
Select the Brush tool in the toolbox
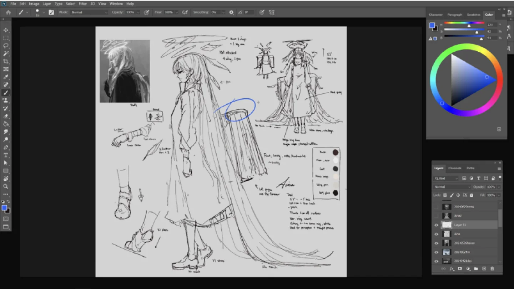(x=6, y=93)
